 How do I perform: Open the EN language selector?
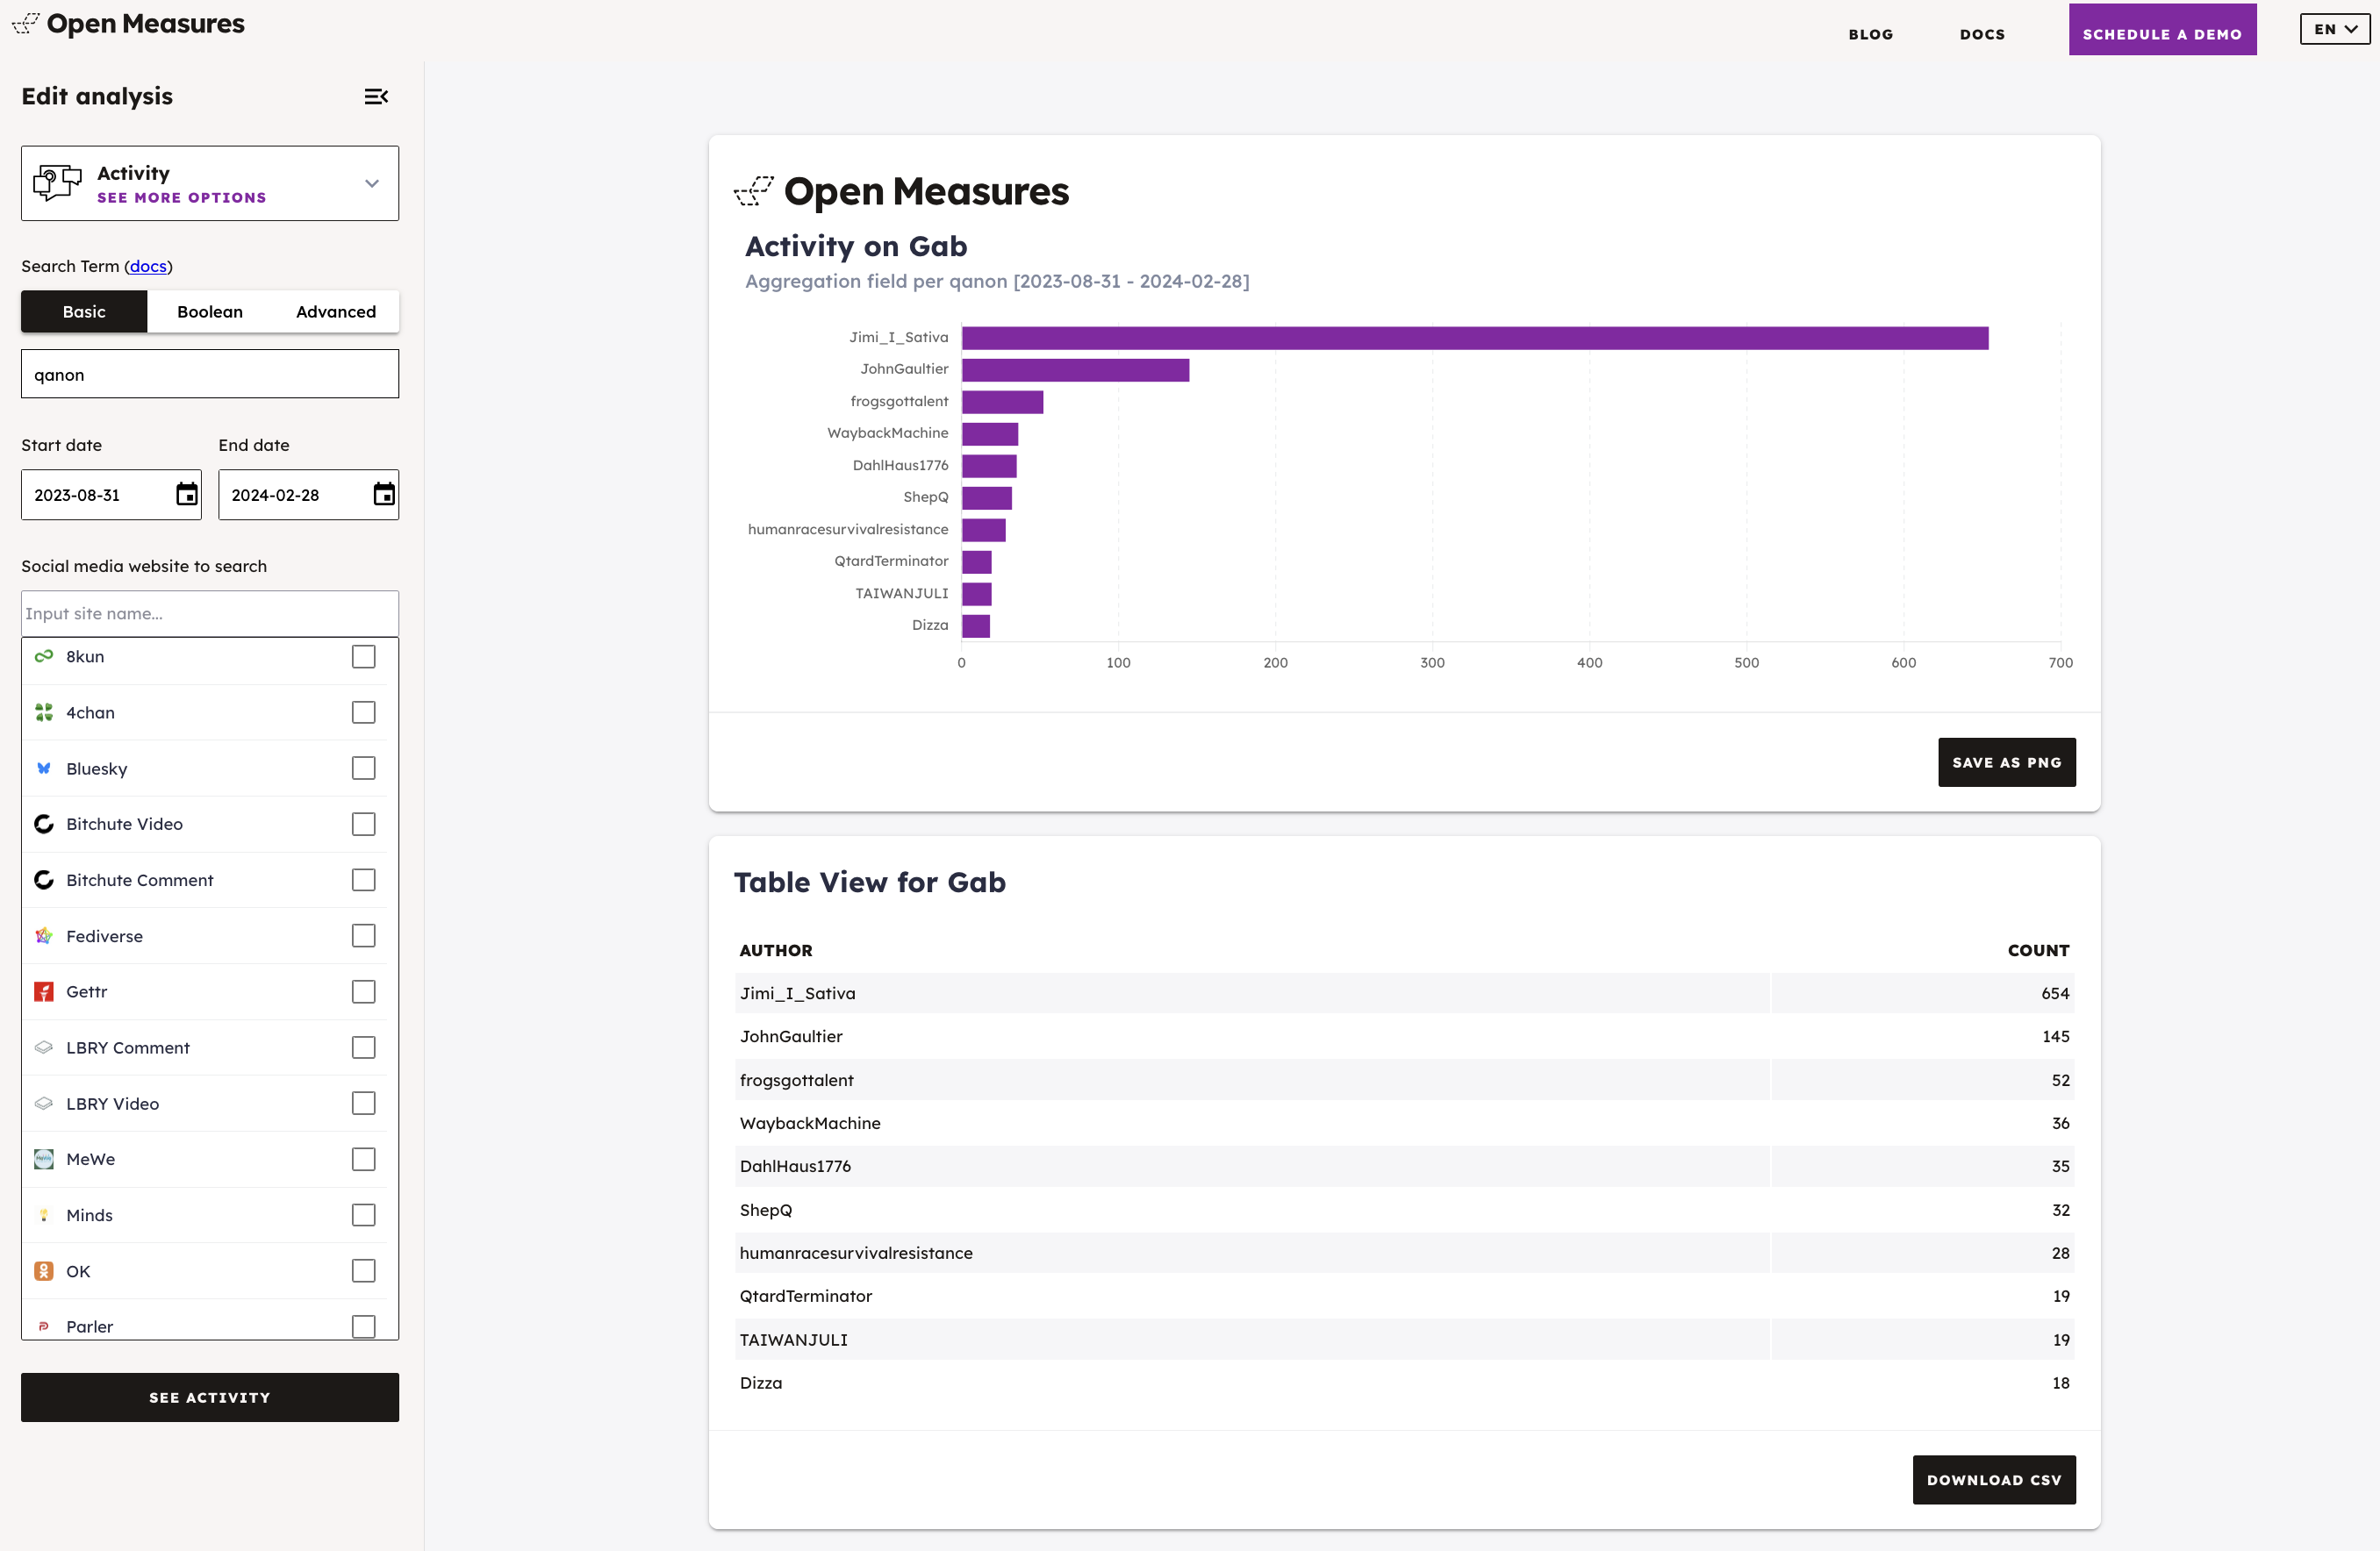pos(2334,30)
